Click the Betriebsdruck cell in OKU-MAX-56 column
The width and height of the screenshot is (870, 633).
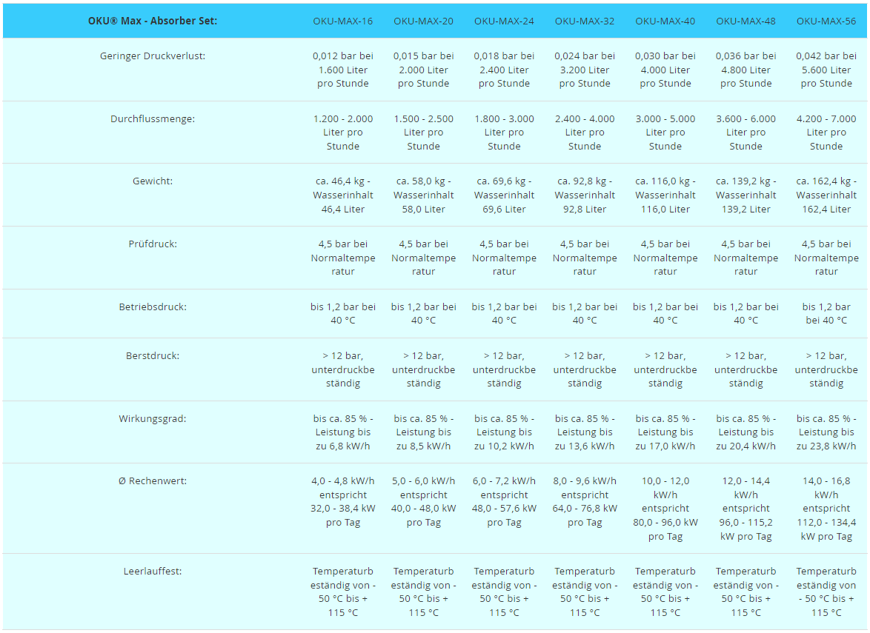point(826,314)
